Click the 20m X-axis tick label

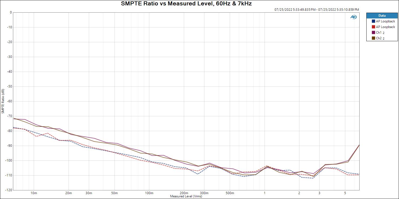click(69, 193)
